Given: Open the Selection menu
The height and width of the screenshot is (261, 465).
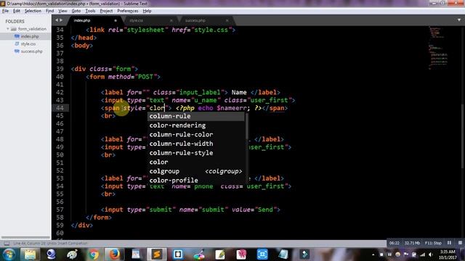Looking at the screenshot, I should pyautogui.click(x=33, y=11).
